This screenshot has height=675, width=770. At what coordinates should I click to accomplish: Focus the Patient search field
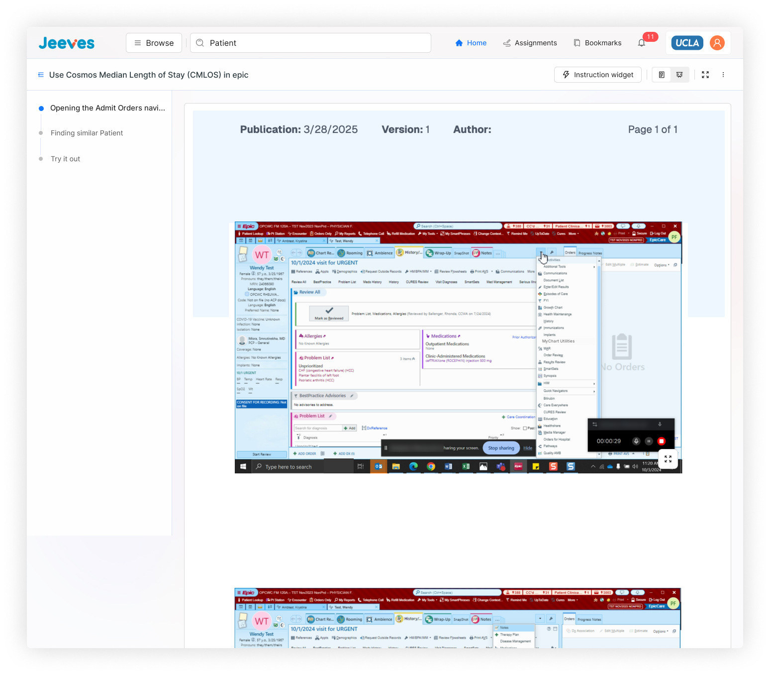tap(310, 43)
